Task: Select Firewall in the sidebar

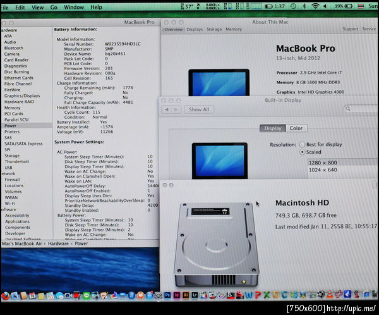Action: click(13, 180)
